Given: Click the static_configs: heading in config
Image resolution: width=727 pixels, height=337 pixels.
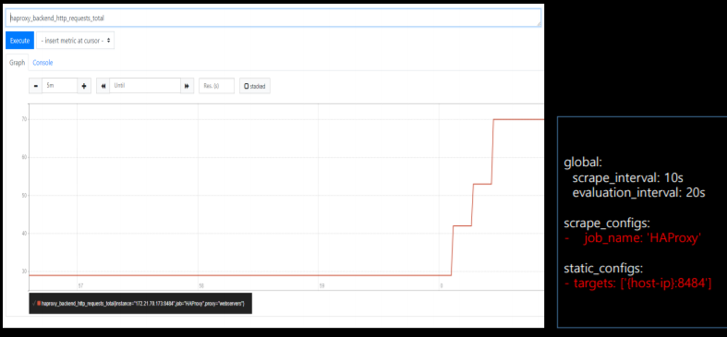Looking at the screenshot, I should [604, 268].
